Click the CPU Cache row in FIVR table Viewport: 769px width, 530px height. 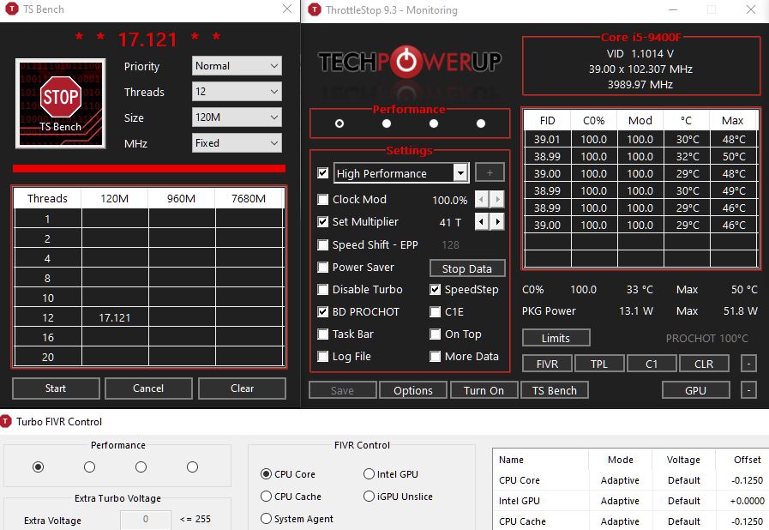[x=630, y=521]
